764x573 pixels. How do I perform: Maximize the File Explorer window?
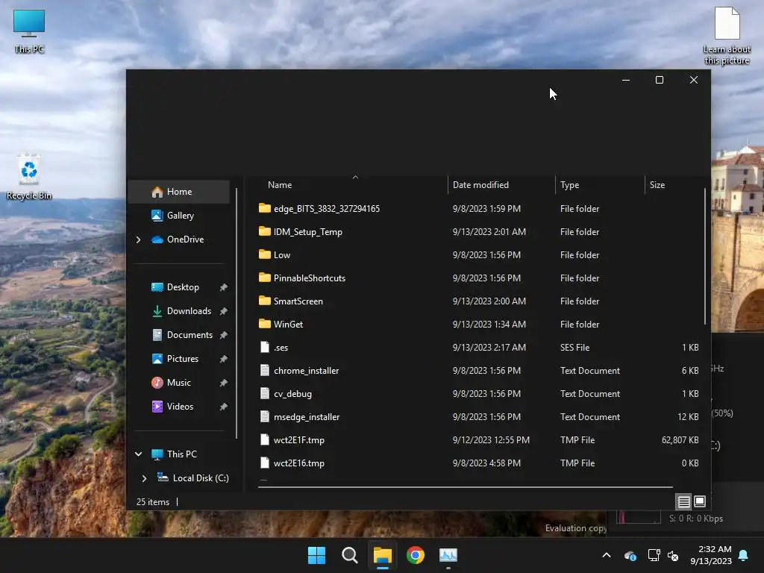660,80
